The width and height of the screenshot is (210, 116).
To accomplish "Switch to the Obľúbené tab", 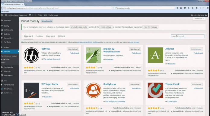I will (61, 36).
